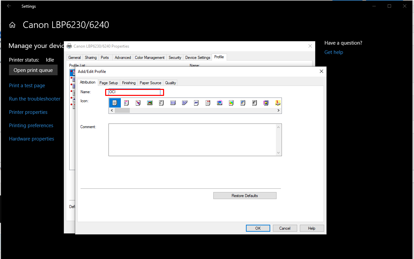Viewport: 414px width, 259px height.
Task: Close the Canon Properties window
Action: coord(310,46)
